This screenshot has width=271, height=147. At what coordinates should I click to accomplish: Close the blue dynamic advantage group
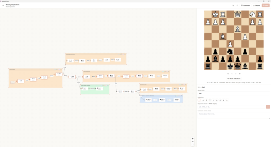tap(182, 96)
